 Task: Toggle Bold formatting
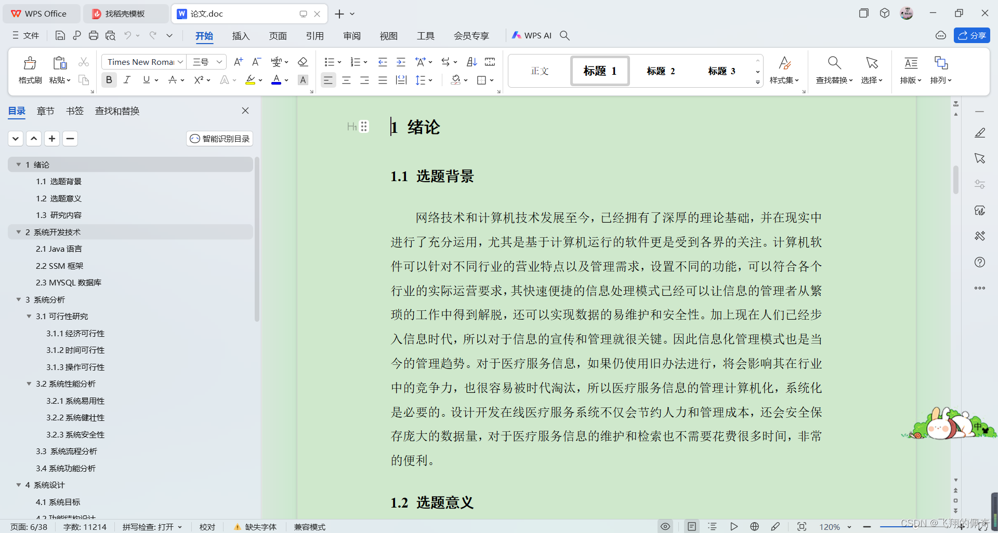pos(109,80)
